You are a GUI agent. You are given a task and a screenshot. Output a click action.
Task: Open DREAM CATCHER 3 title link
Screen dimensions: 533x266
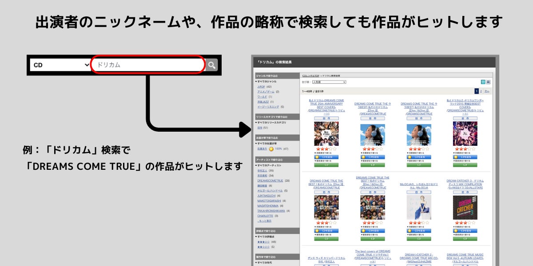point(465,184)
